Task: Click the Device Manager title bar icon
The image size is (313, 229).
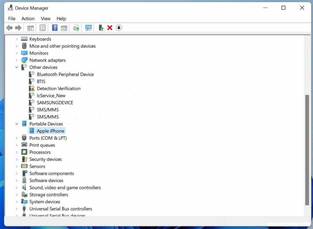Action: [10, 8]
